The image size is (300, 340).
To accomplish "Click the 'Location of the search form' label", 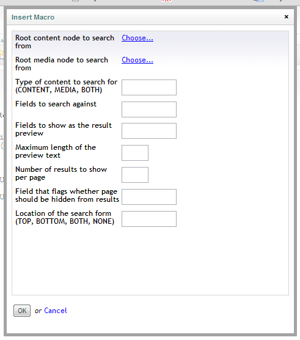I will pyautogui.click(x=65, y=217).
